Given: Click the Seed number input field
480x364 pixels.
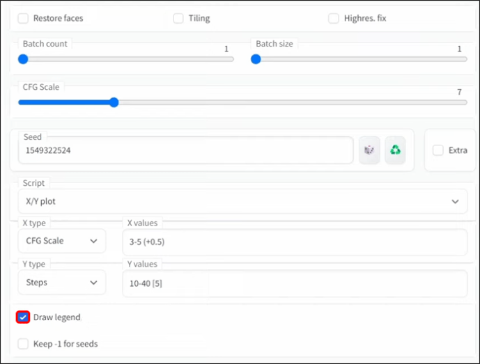Looking at the screenshot, I should tap(185, 150).
